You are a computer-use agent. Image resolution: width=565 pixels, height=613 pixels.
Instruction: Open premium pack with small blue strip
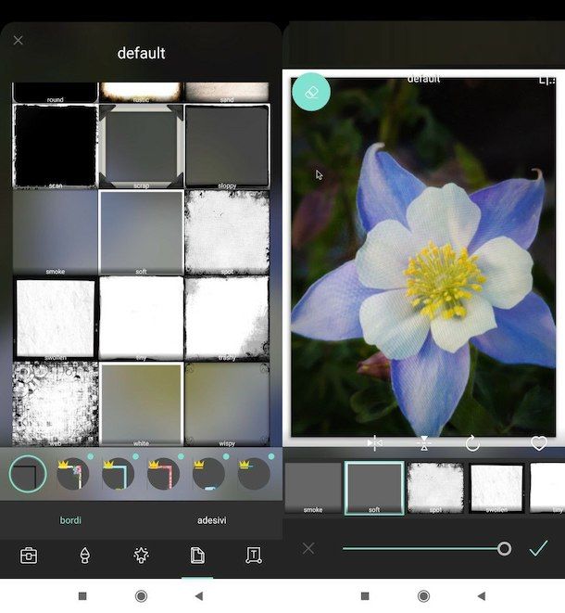[x=208, y=474]
